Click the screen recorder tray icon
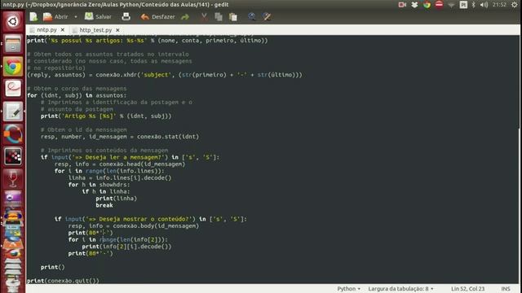 (x=402, y=5)
